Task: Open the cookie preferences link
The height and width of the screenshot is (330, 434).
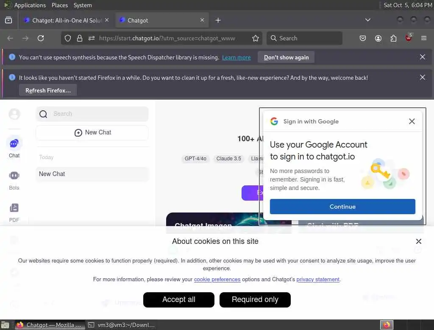Action: click(x=217, y=279)
